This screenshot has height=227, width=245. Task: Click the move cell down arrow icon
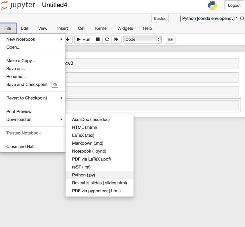point(68,39)
